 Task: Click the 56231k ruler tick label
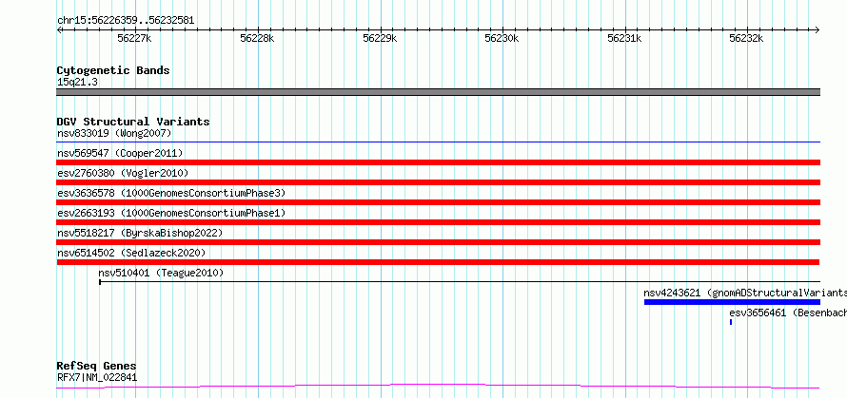point(624,38)
